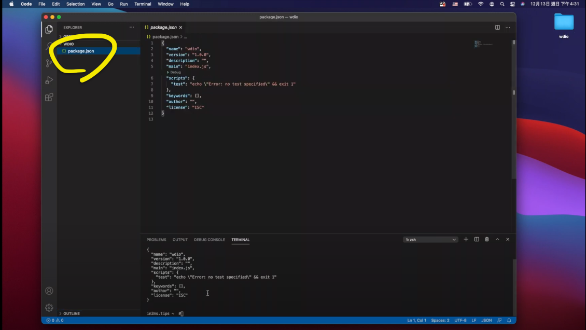
Task: Open the View menu
Action: pyautogui.click(x=96, y=4)
